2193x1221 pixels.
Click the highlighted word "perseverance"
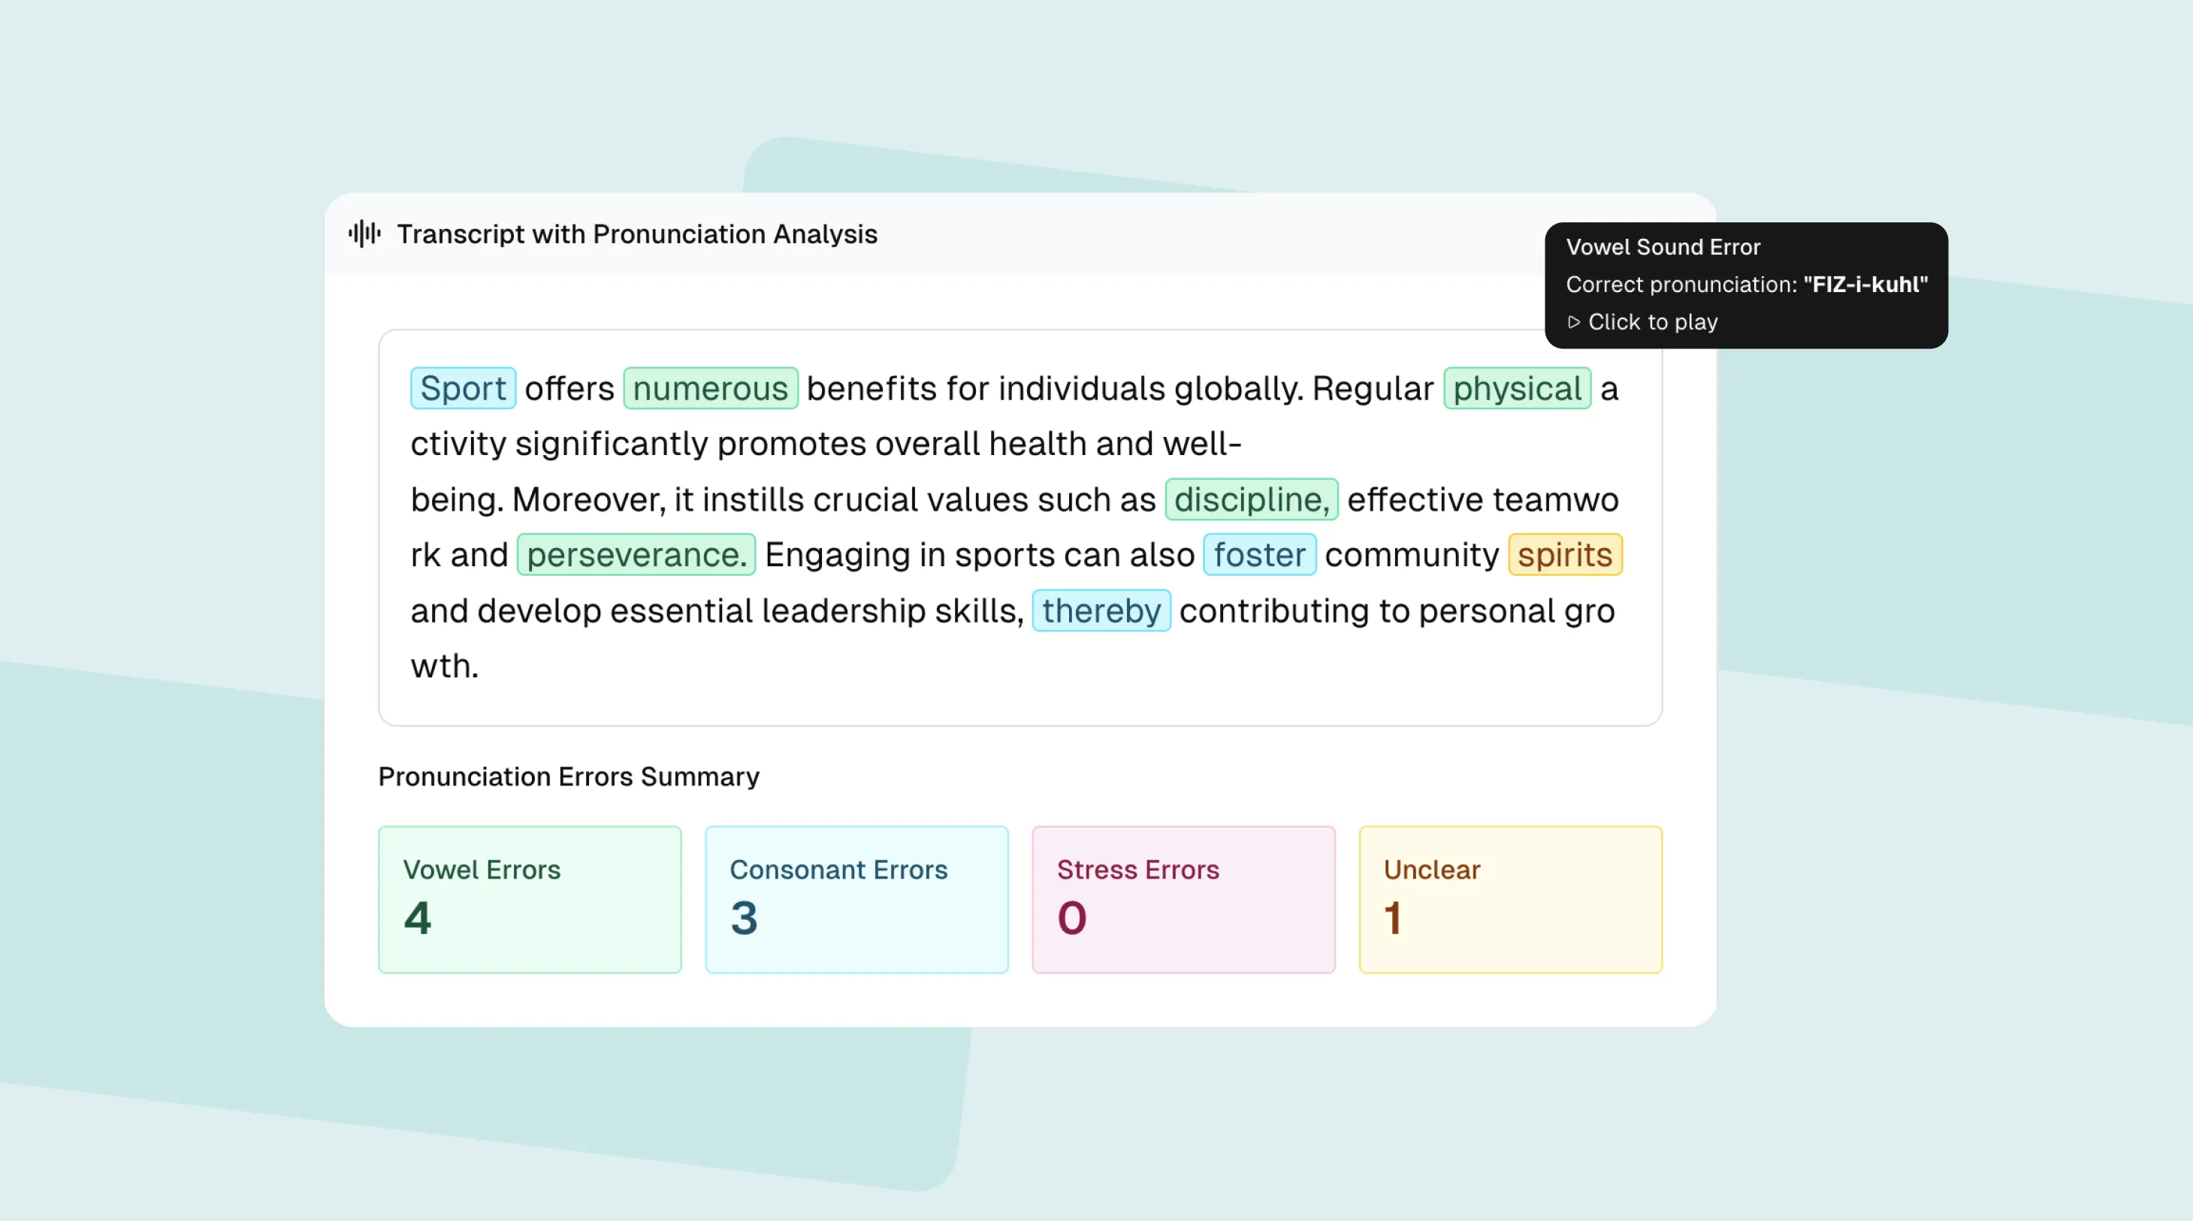[634, 554]
